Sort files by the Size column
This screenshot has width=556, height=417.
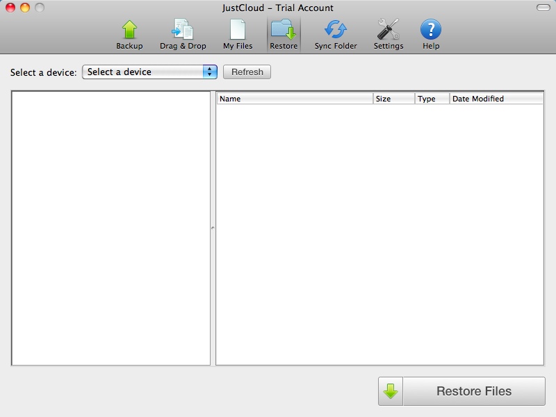[x=393, y=99]
